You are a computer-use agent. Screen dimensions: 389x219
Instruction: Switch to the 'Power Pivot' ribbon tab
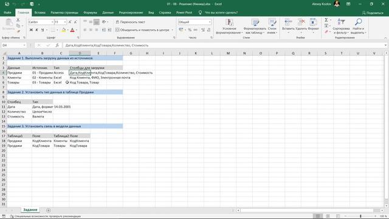pos(184,12)
